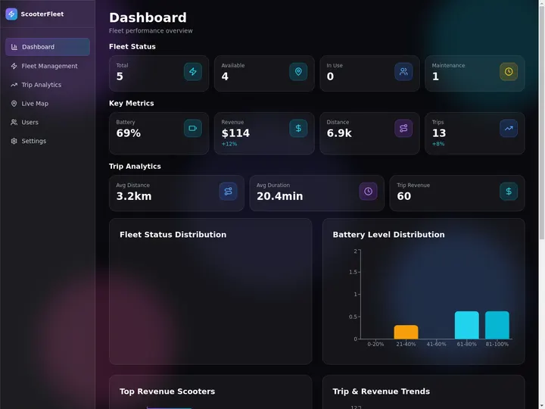Viewport: 545px width, 409px height.
Task: Click the battery icon in Battery card
Action: [x=193, y=128]
